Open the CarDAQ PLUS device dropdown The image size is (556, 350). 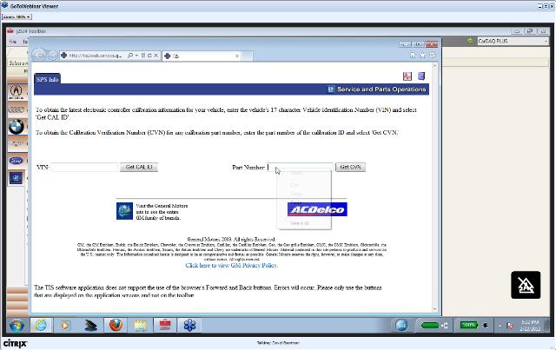[513, 41]
